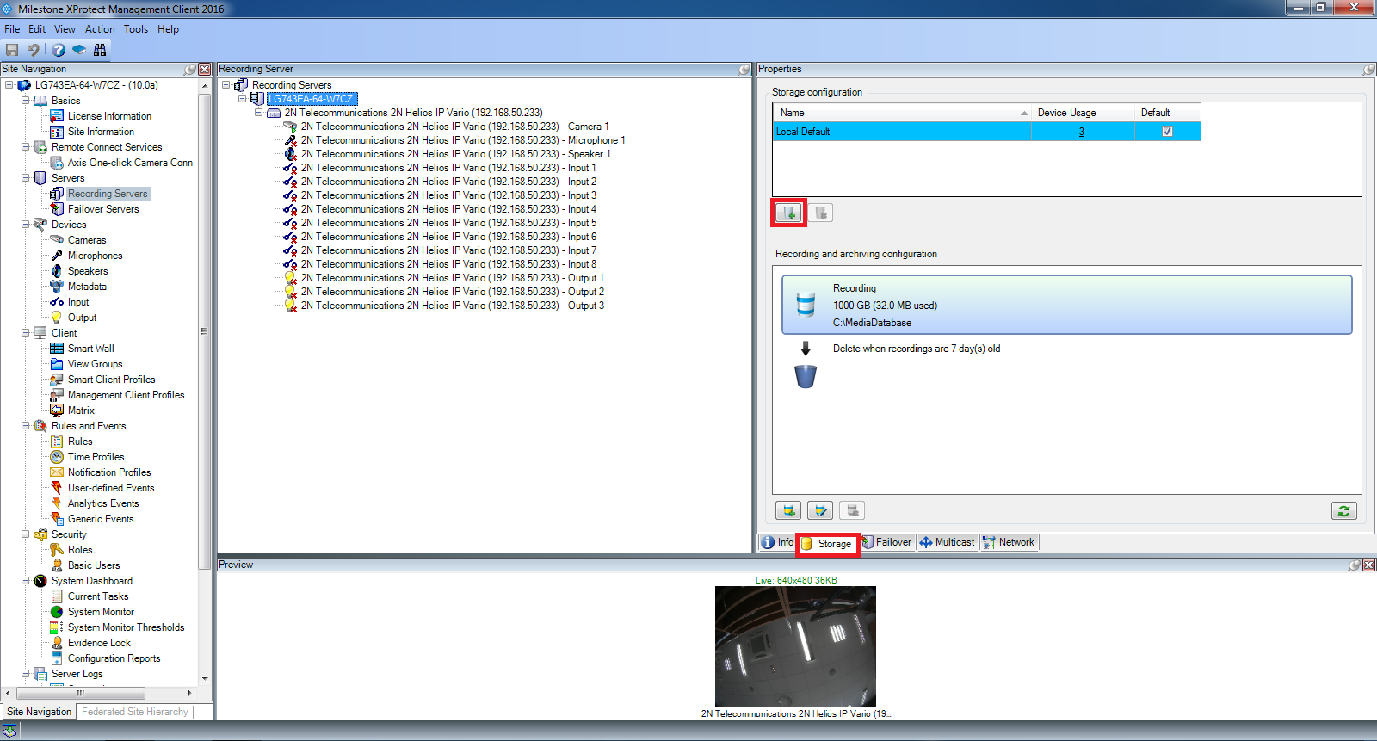Open the Tools menu
This screenshot has width=1377, height=741.
[135, 29]
